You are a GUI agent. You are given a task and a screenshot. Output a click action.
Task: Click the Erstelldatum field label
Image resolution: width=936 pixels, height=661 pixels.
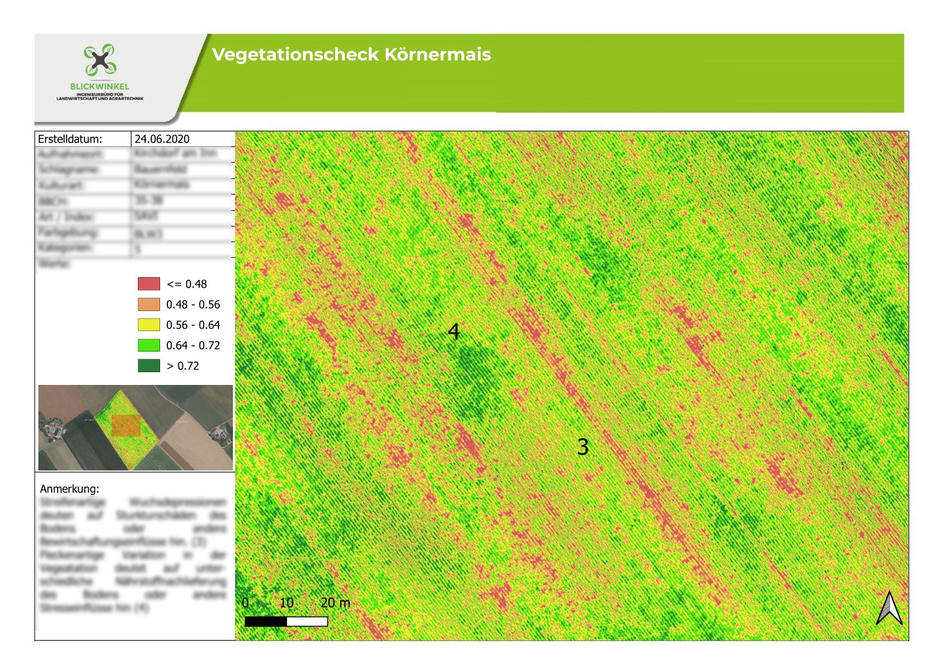tap(70, 139)
